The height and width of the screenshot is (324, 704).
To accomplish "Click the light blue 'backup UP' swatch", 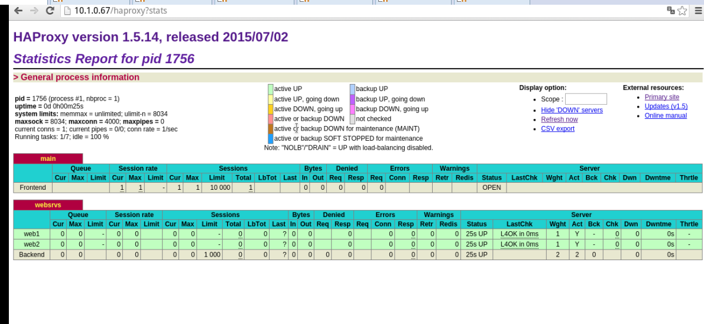I will pyautogui.click(x=352, y=89).
